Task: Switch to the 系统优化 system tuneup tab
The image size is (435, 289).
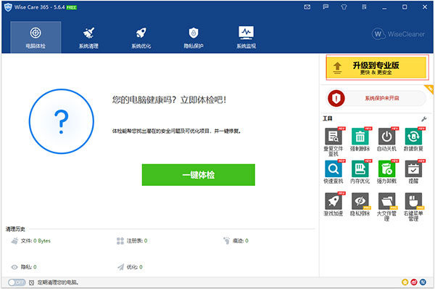Action: pyautogui.click(x=141, y=37)
